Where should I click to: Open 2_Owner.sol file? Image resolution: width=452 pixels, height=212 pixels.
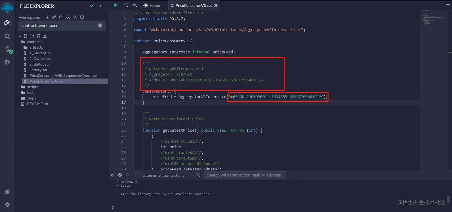40,59
